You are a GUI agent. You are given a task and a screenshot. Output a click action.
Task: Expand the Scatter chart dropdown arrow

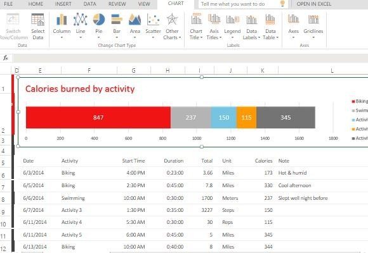tap(153, 37)
